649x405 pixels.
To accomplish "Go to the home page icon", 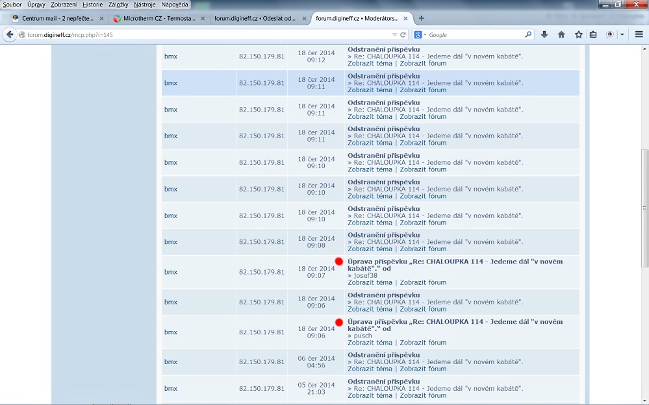I will (561, 34).
